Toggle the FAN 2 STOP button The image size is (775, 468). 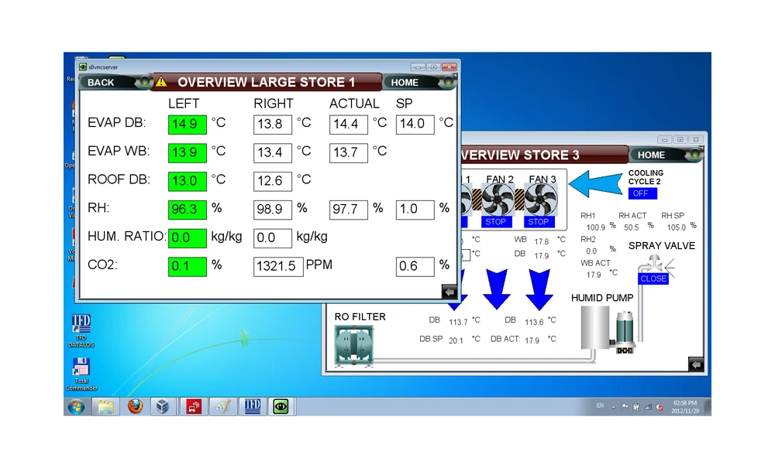coord(495,222)
